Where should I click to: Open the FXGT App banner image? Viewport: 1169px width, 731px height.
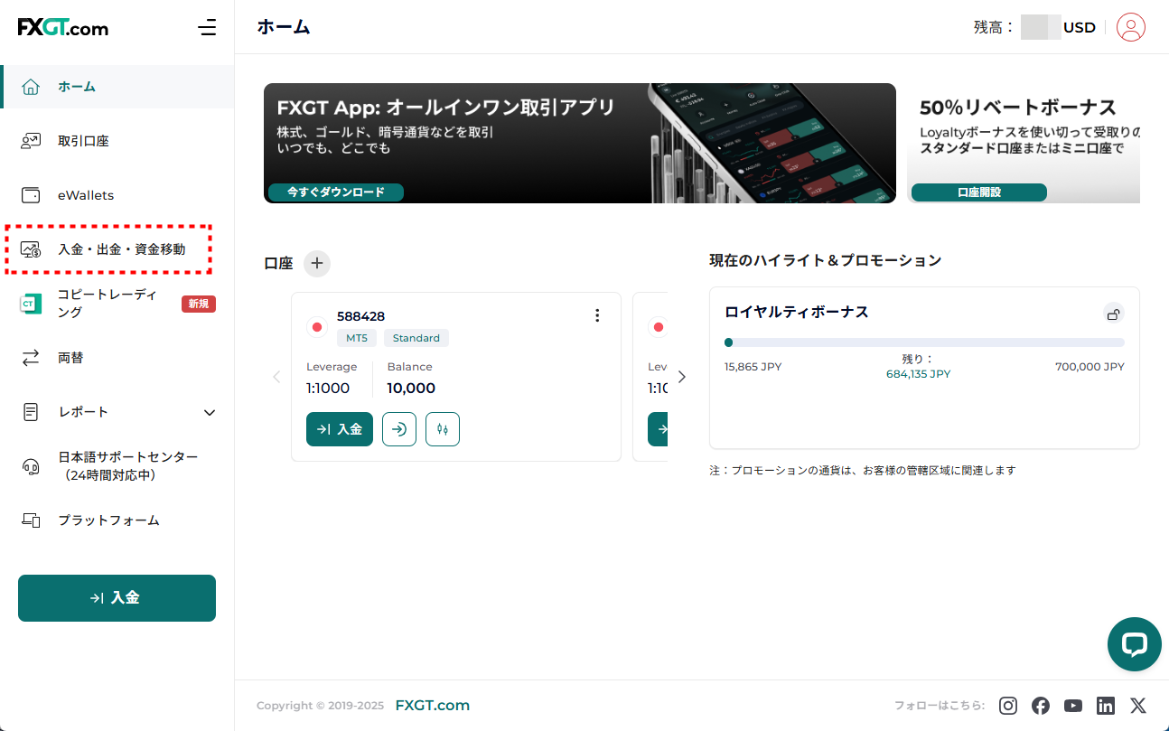[x=580, y=143]
